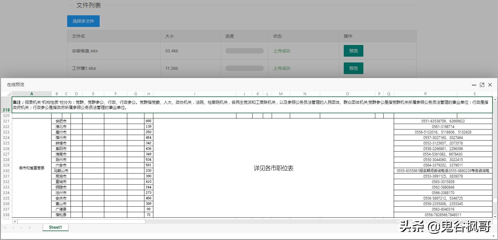Select column I header

195,94
